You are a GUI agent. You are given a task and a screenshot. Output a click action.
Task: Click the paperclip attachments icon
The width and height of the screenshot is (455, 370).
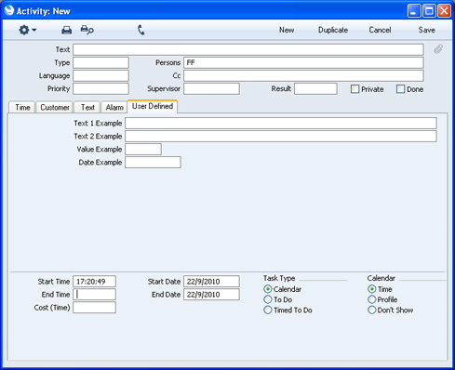coord(438,49)
